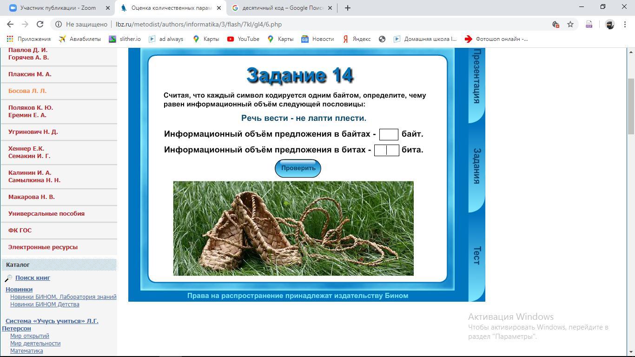Open the 'Новости' bookmark

(317, 39)
